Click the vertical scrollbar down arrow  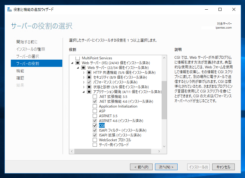164,146
